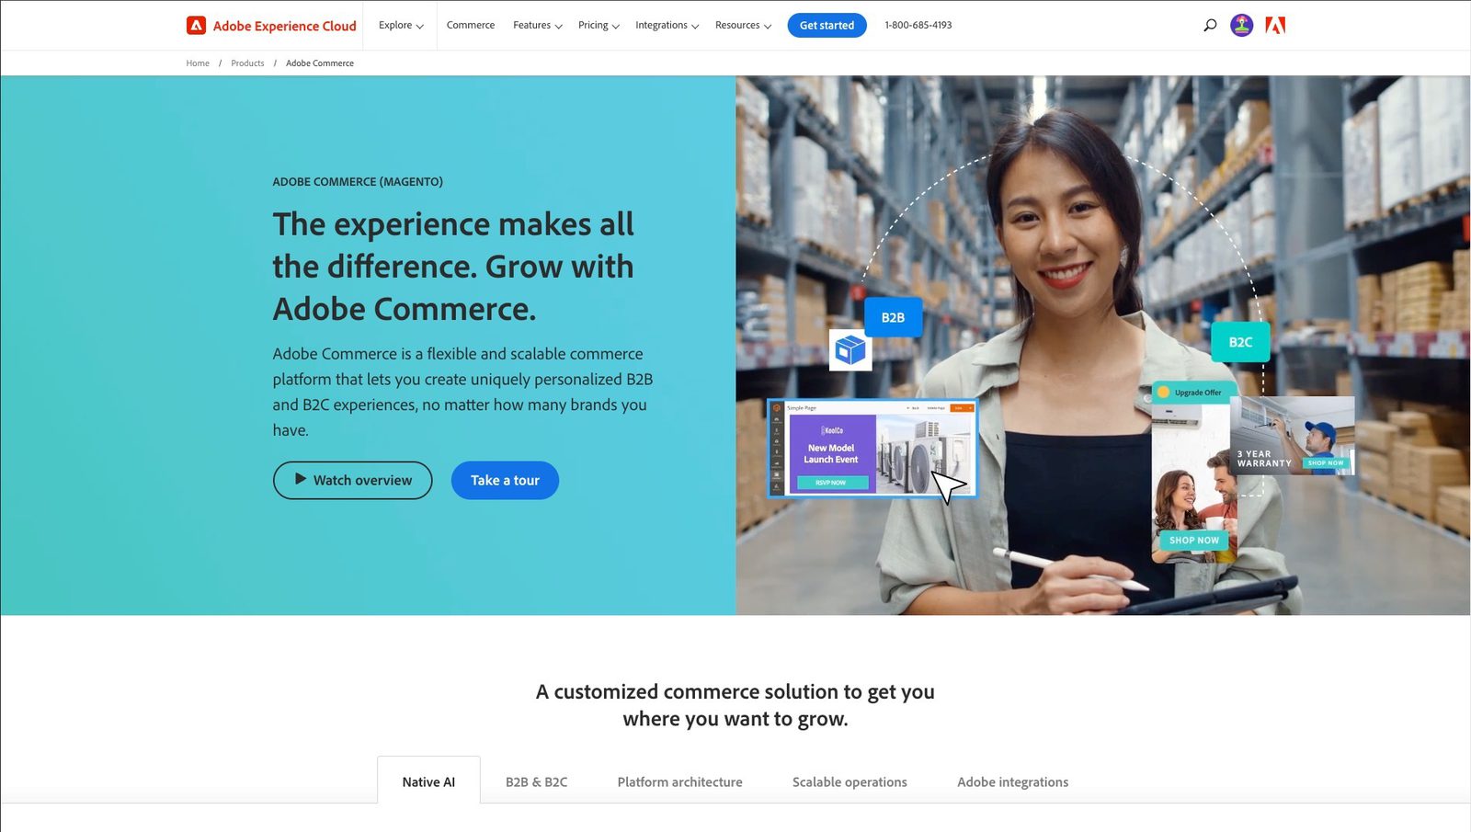This screenshot has width=1471, height=832.
Task: Switch to Platform architecture tab
Action: (x=680, y=782)
